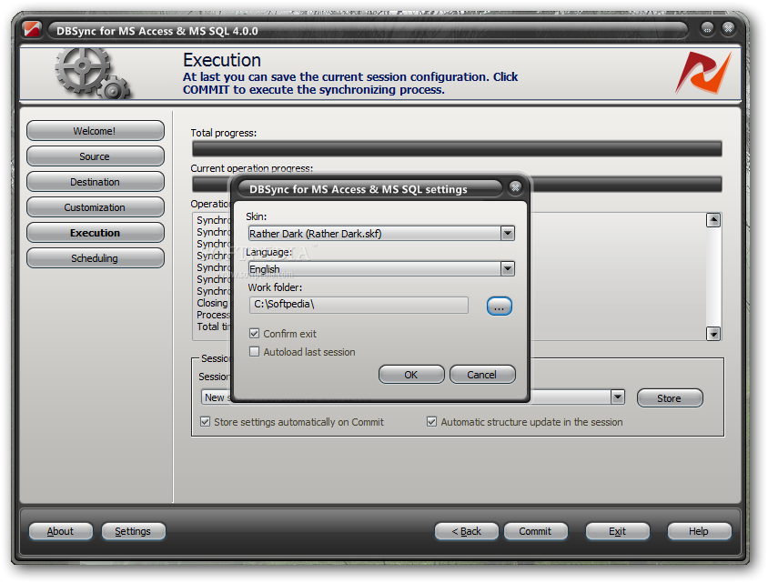This screenshot has height=583, width=768.
Task: Click the 'Closing' log line
Action: coord(213,303)
